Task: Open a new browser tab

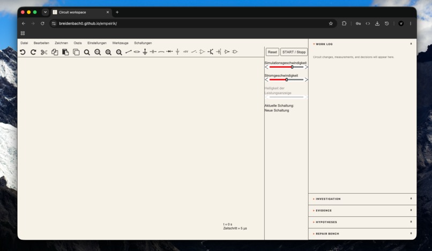Action: pos(117,12)
